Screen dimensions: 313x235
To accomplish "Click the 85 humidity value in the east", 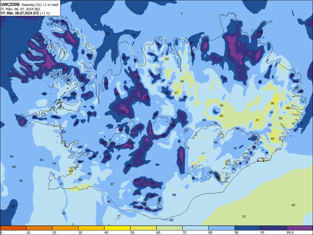I will point(270,125).
